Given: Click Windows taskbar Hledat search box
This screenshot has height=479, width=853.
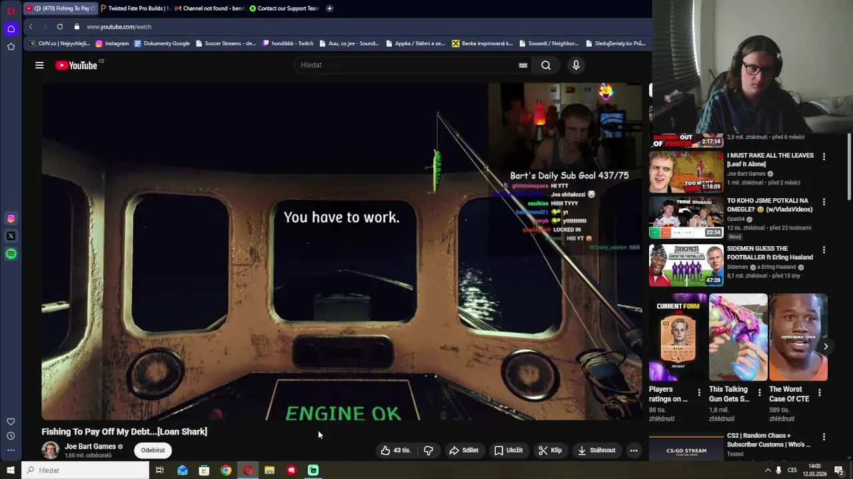Looking at the screenshot, I should (x=86, y=470).
